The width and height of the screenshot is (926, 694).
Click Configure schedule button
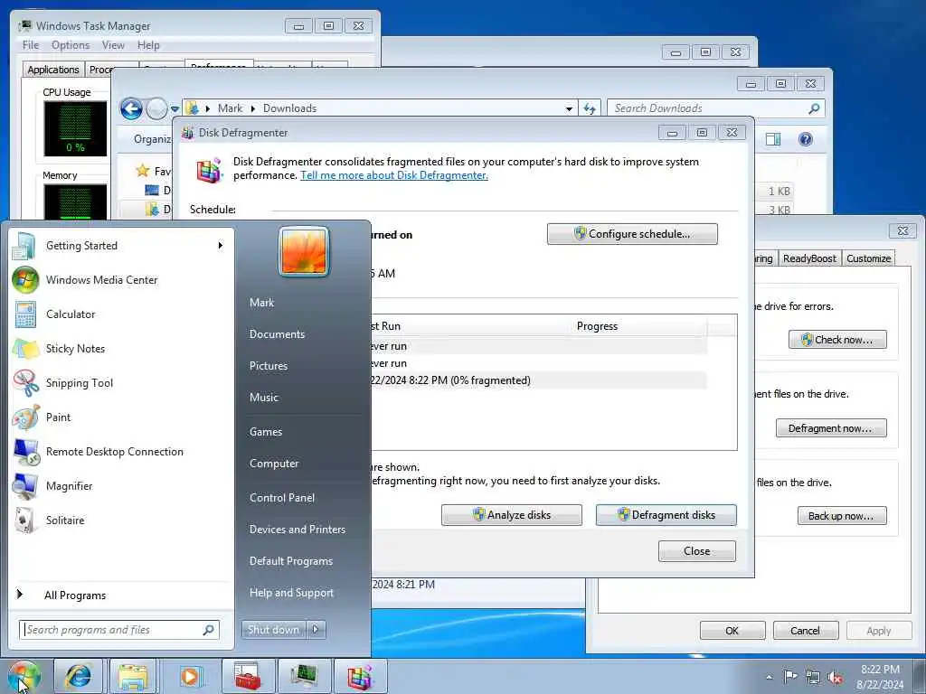632,234
